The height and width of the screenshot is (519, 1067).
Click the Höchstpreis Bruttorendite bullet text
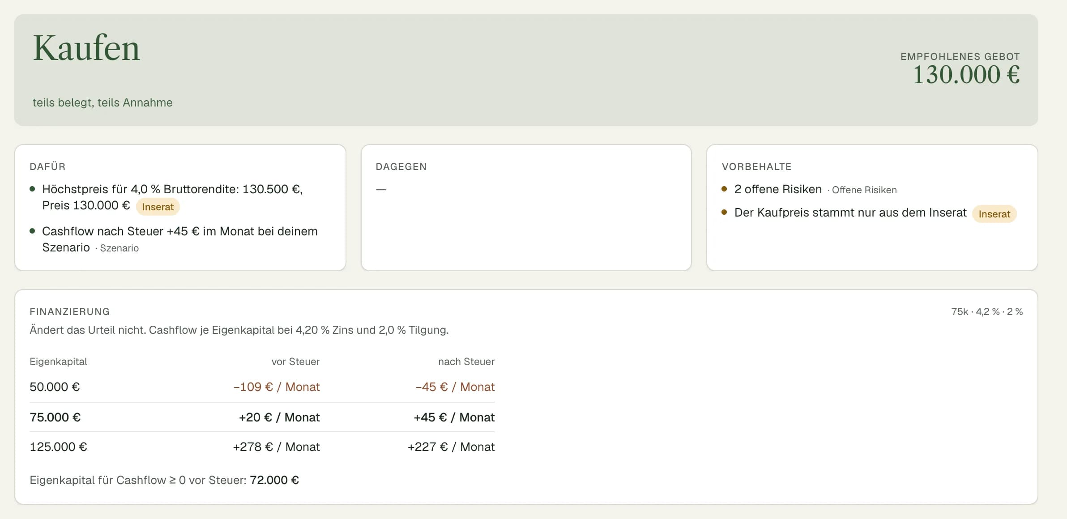tap(172, 197)
